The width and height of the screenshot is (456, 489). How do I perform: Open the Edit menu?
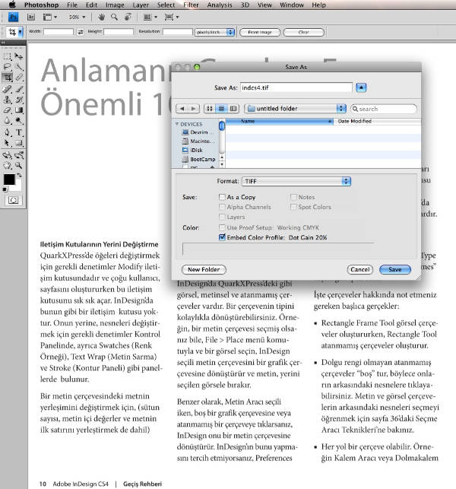point(91,5)
